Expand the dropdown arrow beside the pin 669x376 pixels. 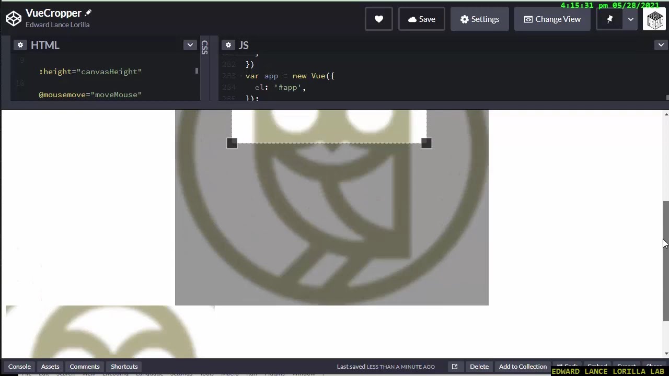click(x=631, y=19)
